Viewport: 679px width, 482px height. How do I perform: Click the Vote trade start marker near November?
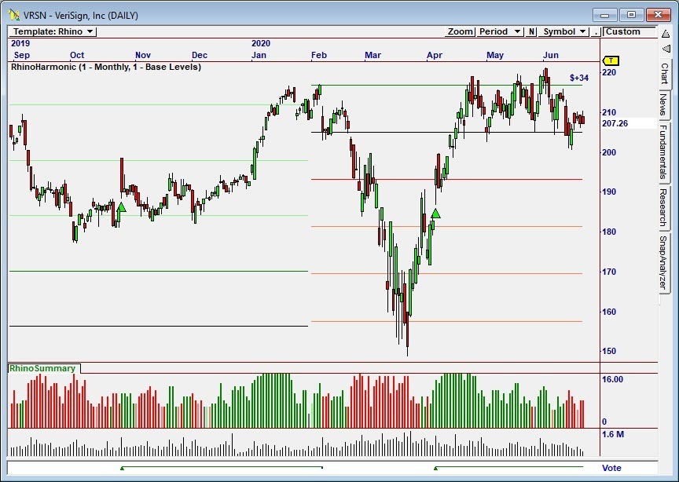click(x=123, y=468)
